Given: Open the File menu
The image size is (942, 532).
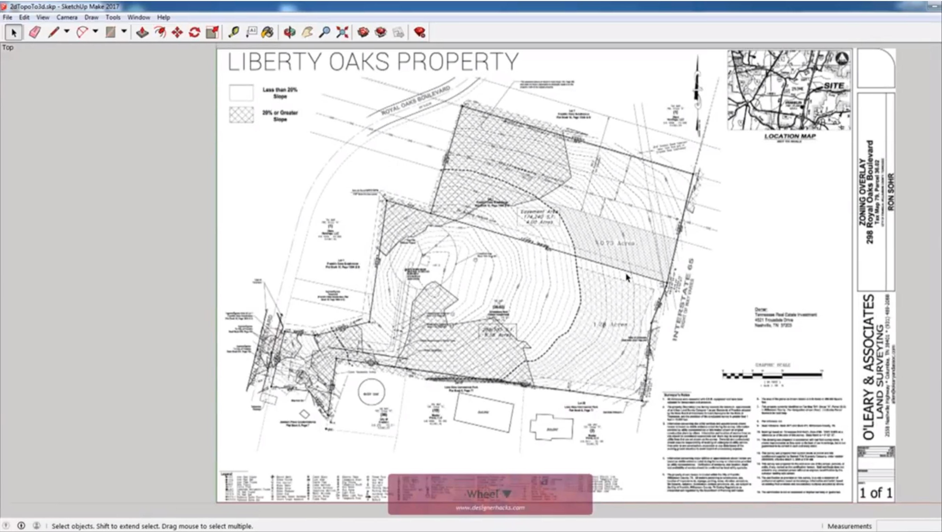Looking at the screenshot, I should point(7,17).
